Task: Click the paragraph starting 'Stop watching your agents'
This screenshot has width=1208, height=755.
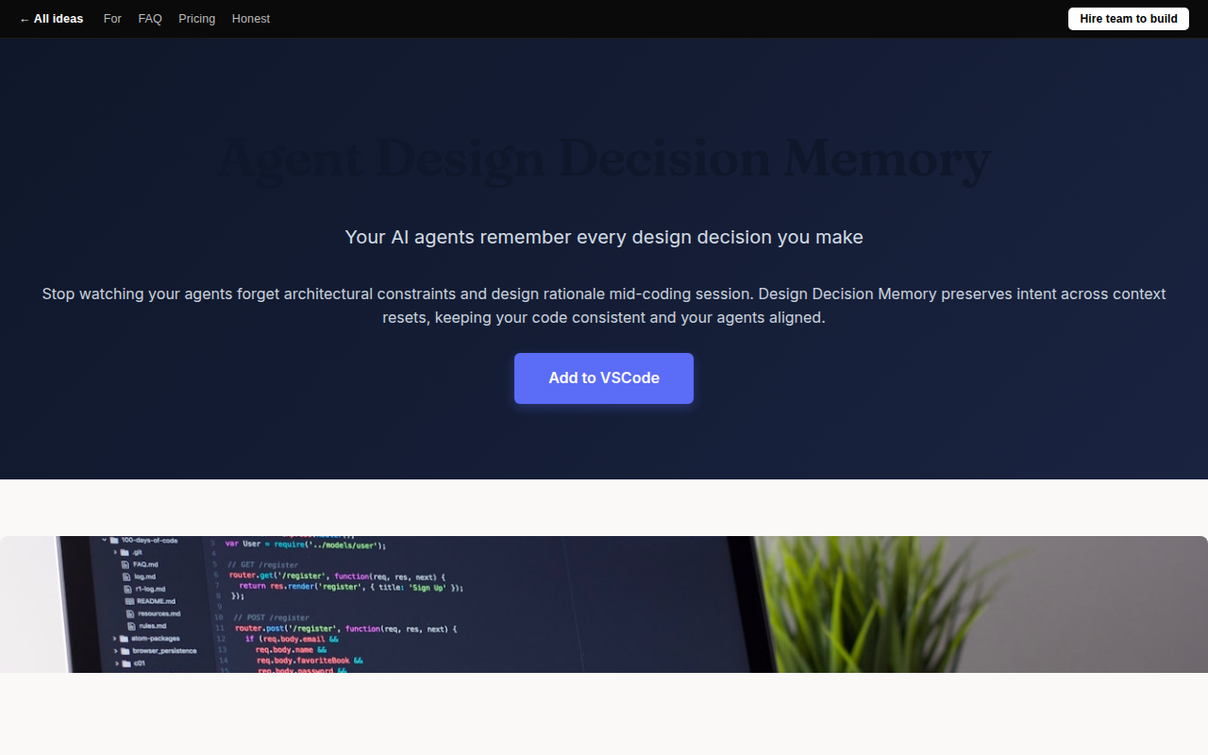Action: (604, 306)
